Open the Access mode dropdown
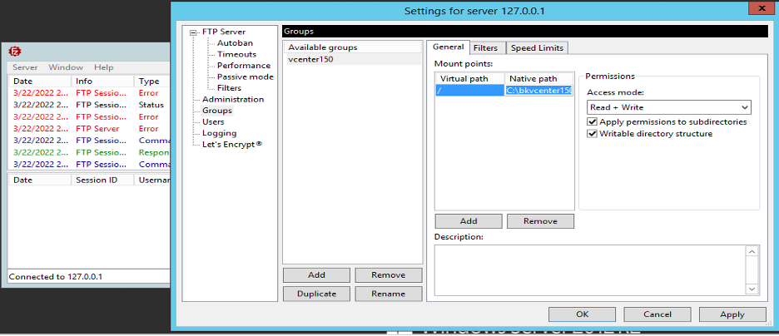The width and height of the screenshot is (779, 336). click(668, 107)
